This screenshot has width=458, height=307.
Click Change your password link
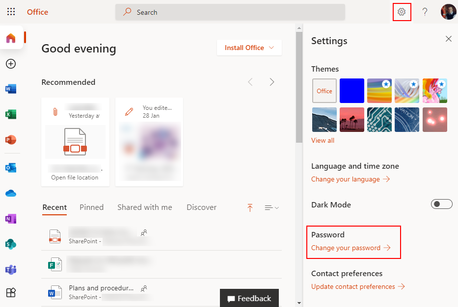pos(351,248)
